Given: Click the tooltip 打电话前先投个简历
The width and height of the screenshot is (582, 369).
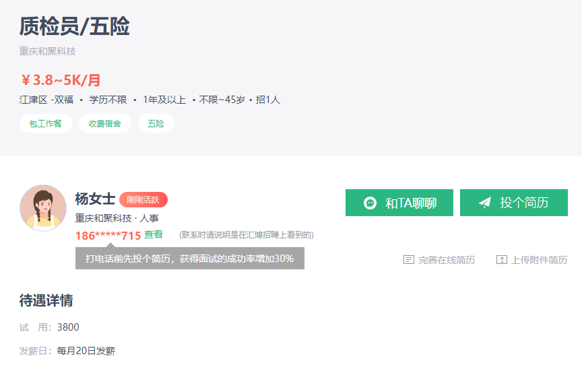Looking at the screenshot, I should tap(190, 258).
